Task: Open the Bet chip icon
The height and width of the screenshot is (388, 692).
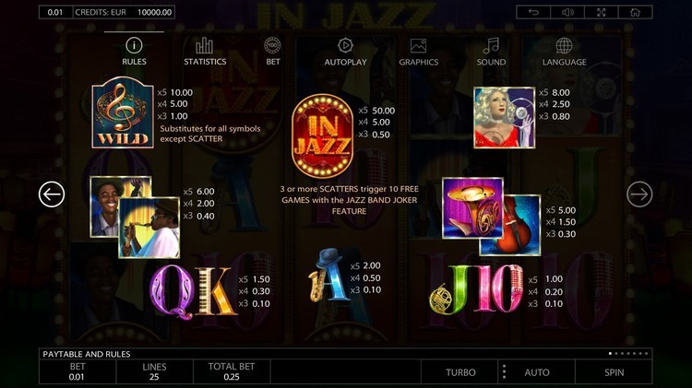Action: [x=272, y=45]
